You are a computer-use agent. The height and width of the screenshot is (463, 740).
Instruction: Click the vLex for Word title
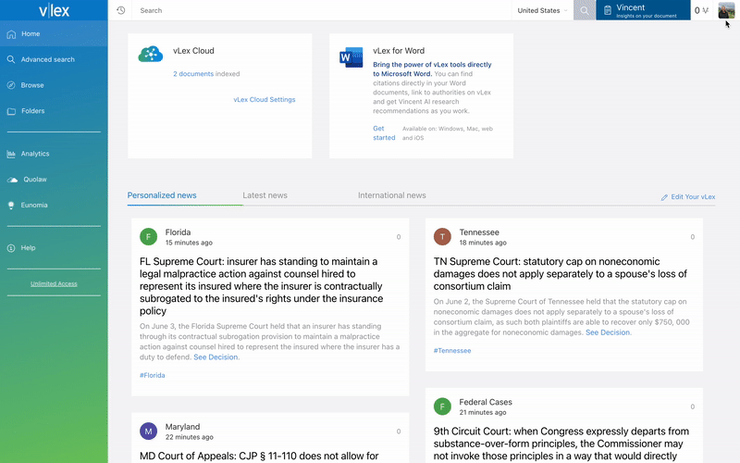pos(399,51)
